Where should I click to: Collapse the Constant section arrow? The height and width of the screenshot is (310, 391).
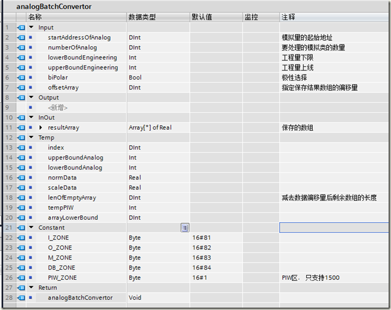coord(31,227)
